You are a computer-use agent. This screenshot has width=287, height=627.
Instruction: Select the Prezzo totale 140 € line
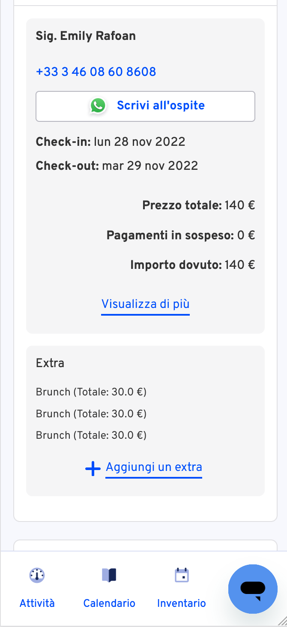[199, 205]
